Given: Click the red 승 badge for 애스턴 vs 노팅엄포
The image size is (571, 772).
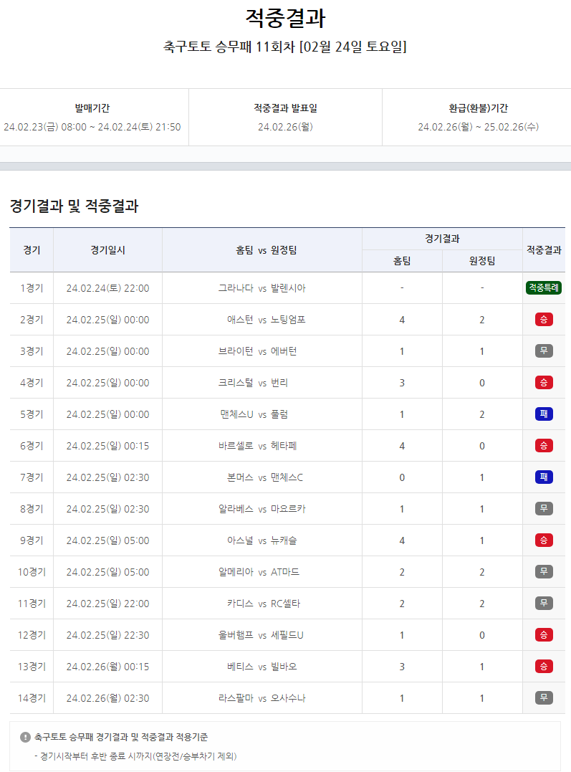Looking at the screenshot, I should [x=544, y=320].
